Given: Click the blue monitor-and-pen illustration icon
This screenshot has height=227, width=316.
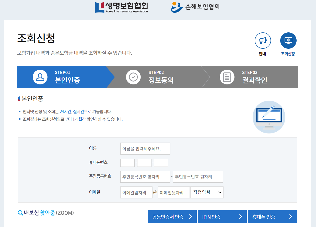Looking at the screenshot, I should coord(269,117).
